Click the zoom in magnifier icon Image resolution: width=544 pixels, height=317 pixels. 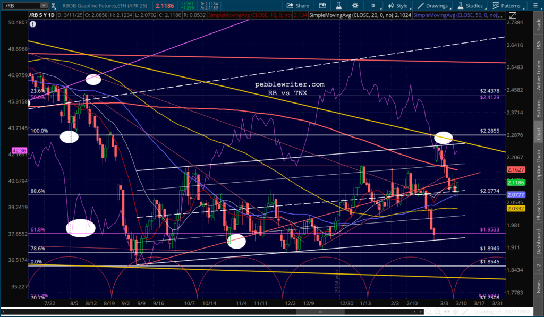pyautogui.click(x=438, y=312)
